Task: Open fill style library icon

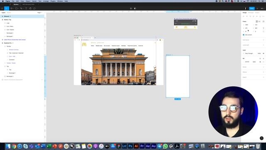Action: 260,58
